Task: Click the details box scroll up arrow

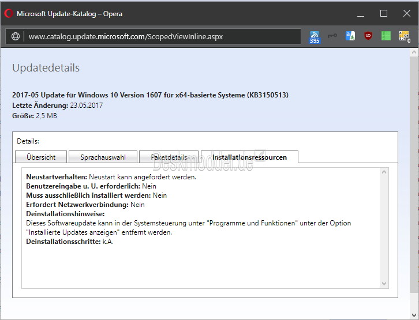Action: [x=384, y=172]
